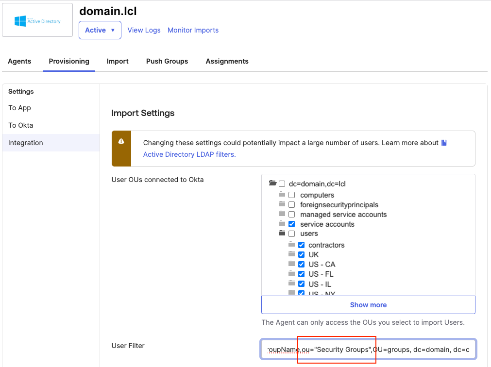Click the warning alert icon
The width and height of the screenshot is (491, 367).
pos(121,141)
